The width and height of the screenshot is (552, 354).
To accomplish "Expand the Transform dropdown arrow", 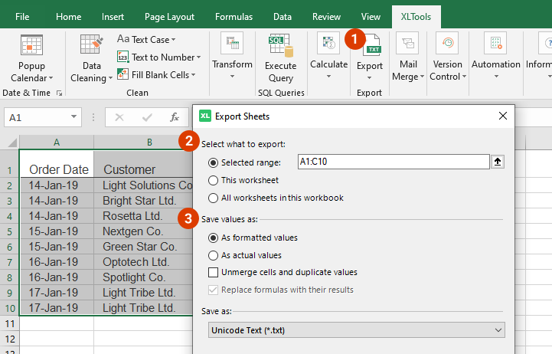I will pyautogui.click(x=232, y=76).
